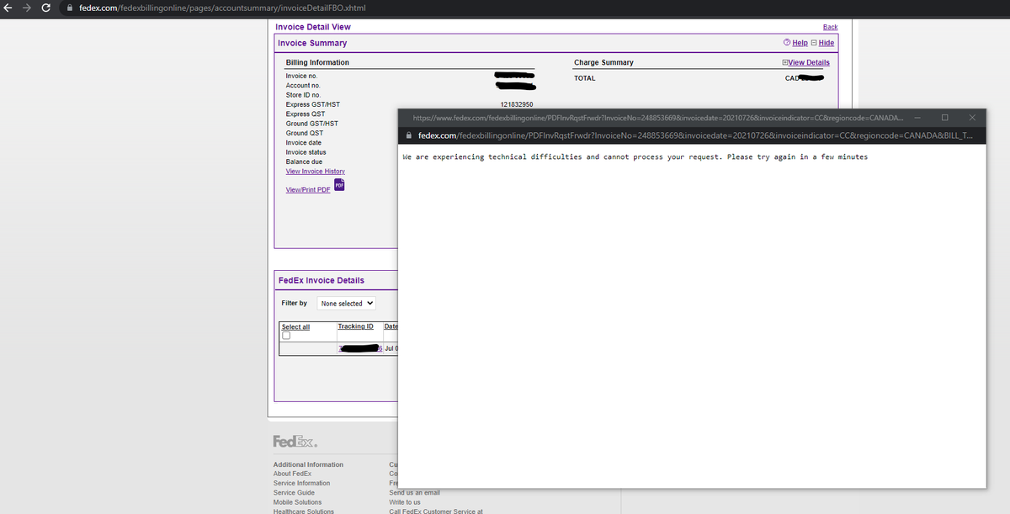
Task: Tick the Select all checkbox
Action: (286, 335)
